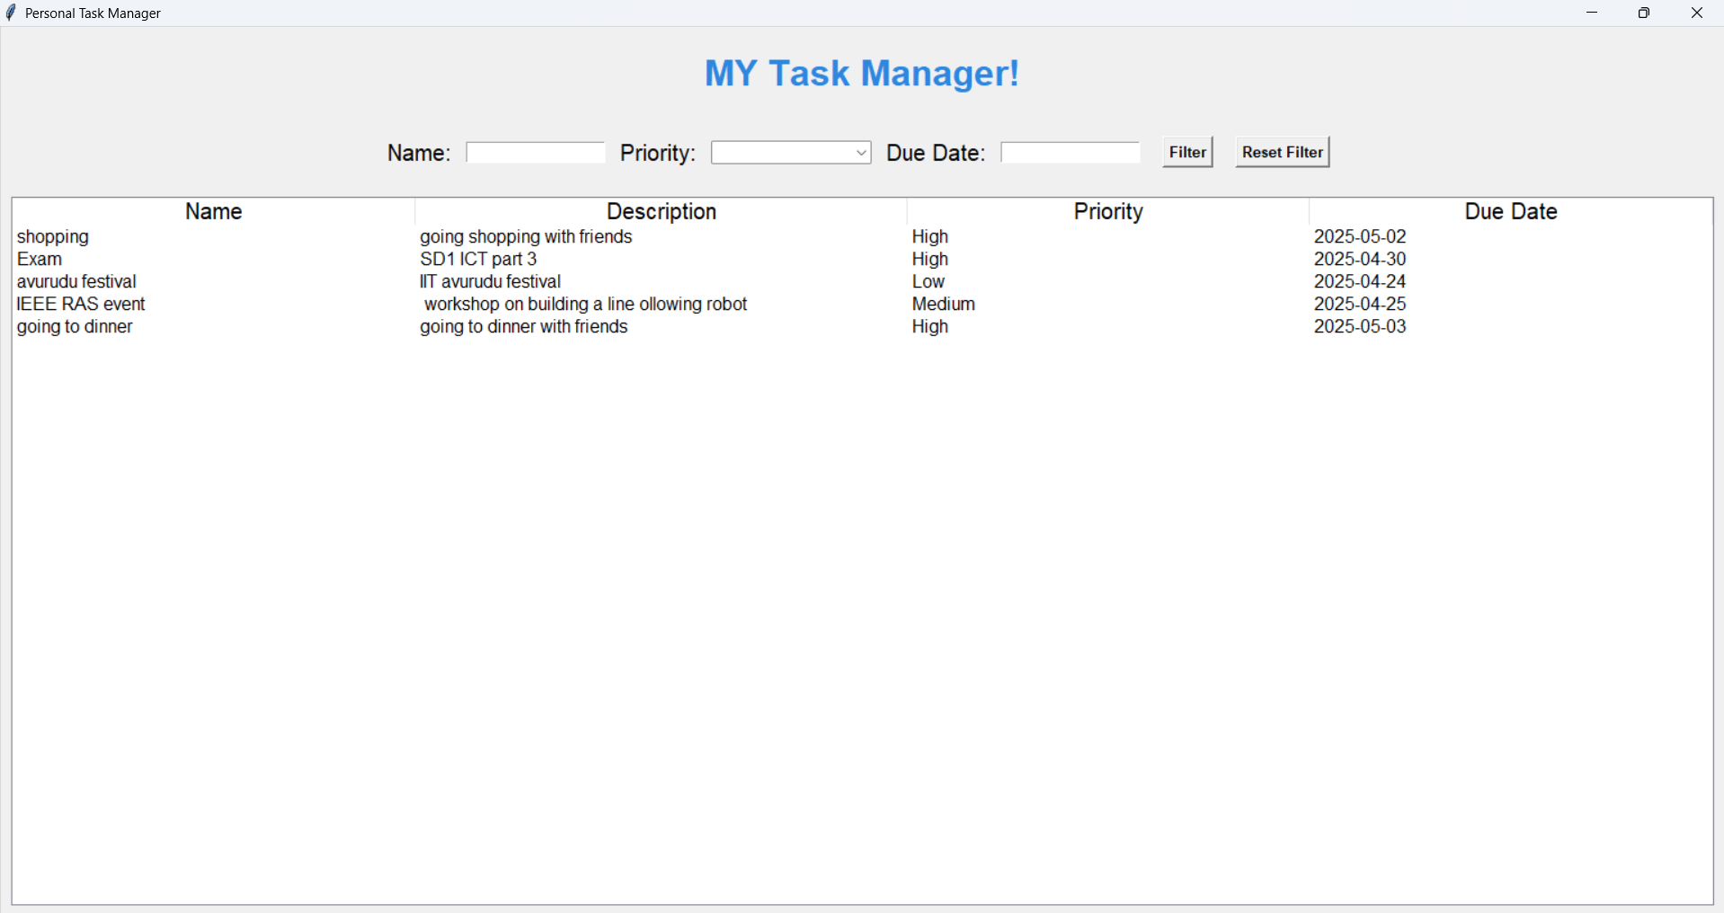Minimize the Personal Task Manager window
This screenshot has width=1724, height=913.
pos(1592,13)
